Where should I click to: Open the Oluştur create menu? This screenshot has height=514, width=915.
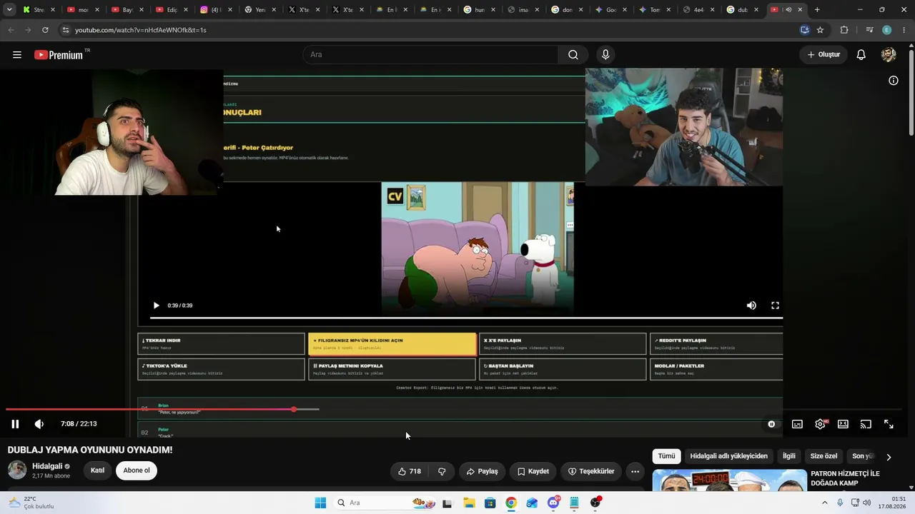coord(823,55)
